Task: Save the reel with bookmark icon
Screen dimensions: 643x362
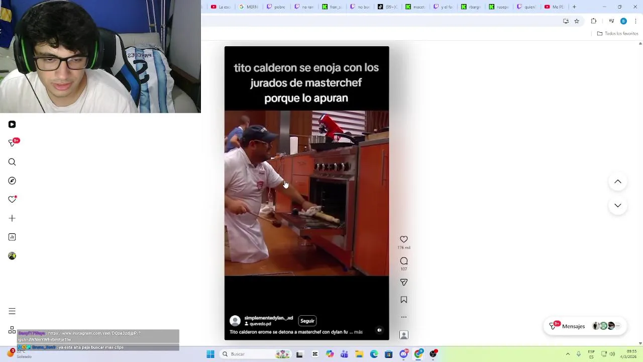Action: point(404,300)
